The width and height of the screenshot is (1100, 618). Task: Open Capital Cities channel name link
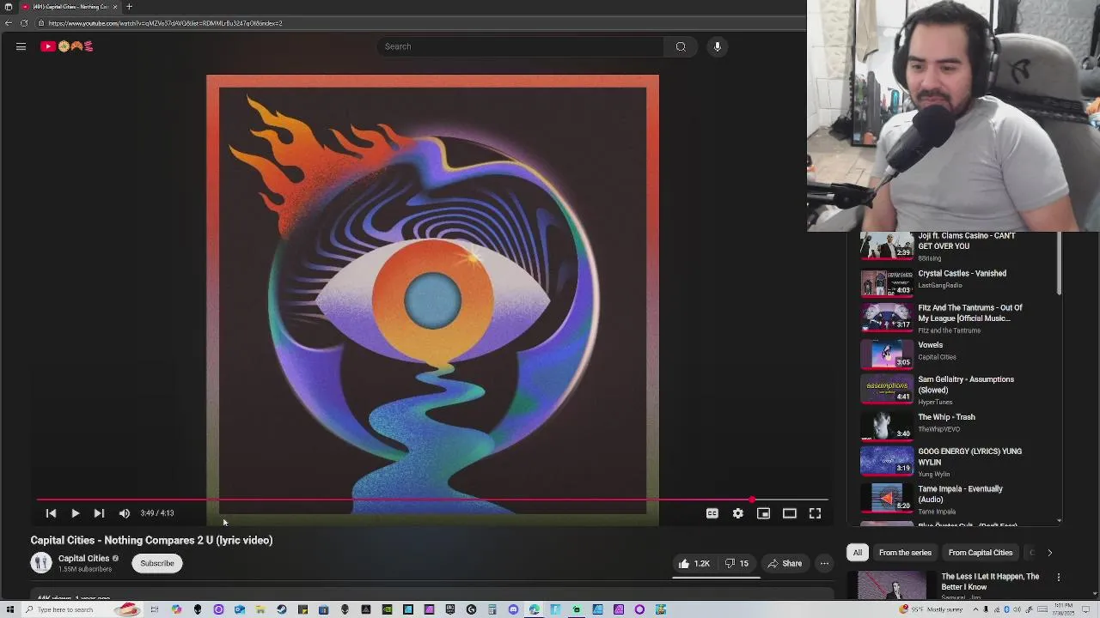tap(83, 559)
